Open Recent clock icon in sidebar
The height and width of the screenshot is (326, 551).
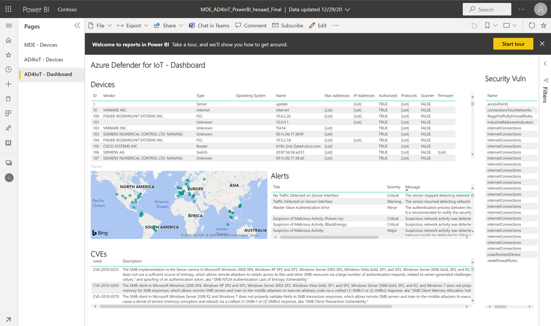point(9,69)
